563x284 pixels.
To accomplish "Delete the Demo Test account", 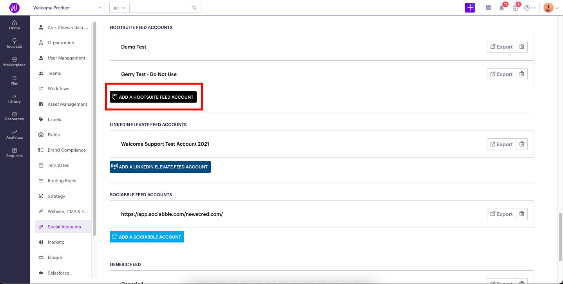I will (x=522, y=47).
